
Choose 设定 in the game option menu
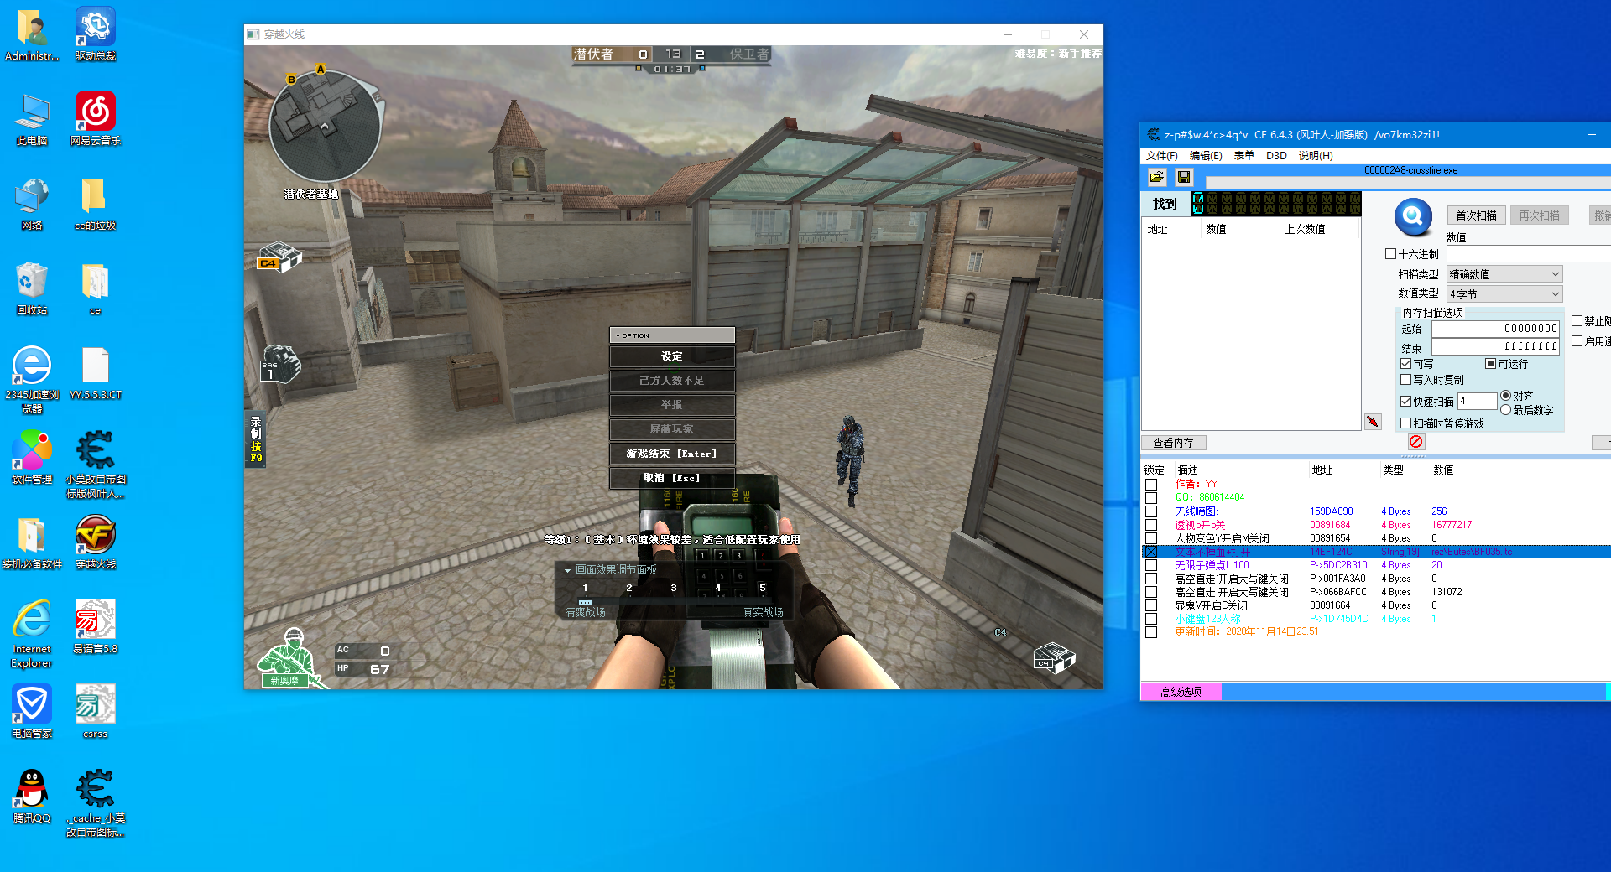(672, 356)
